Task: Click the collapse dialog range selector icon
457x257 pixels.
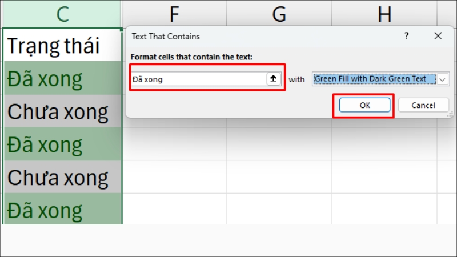Action: pyautogui.click(x=274, y=79)
